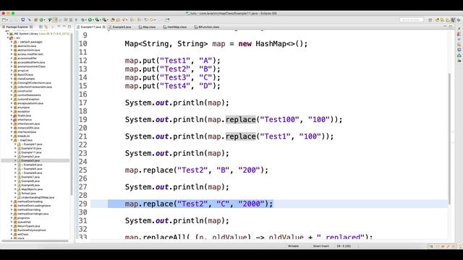This screenshot has height=260, width=463.
Task: Click the New Java Package toolbar icon
Action: [35, 19]
